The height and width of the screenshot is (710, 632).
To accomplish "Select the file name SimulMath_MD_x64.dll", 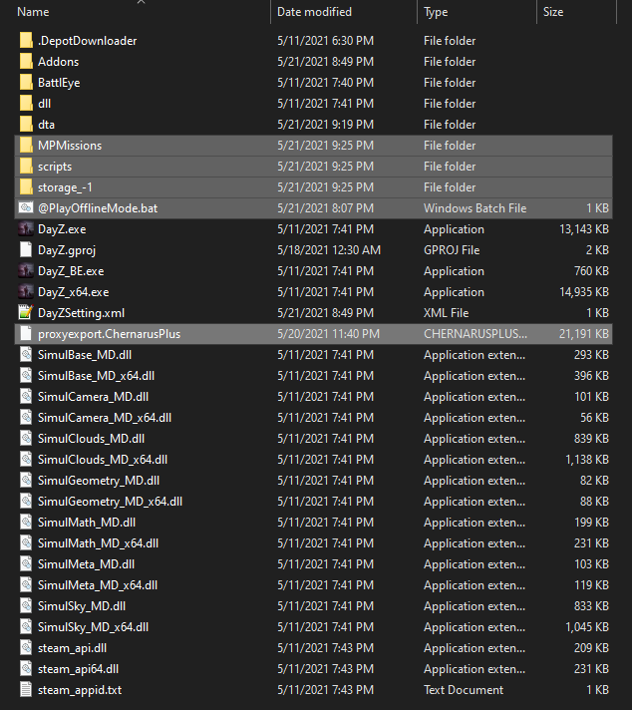I will pyautogui.click(x=98, y=542).
